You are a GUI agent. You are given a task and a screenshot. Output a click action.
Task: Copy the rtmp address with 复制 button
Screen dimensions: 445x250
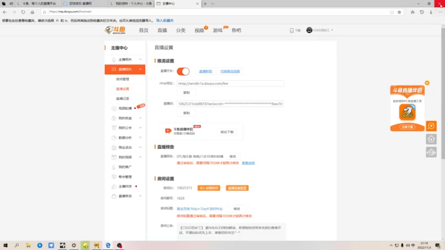pyautogui.click(x=186, y=93)
